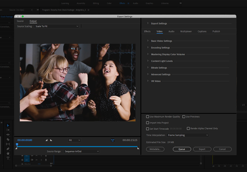247x172 pixels.
Task: Toggle aspect ratio correction icon beside timecode
Action: pyautogui.click(x=113, y=140)
